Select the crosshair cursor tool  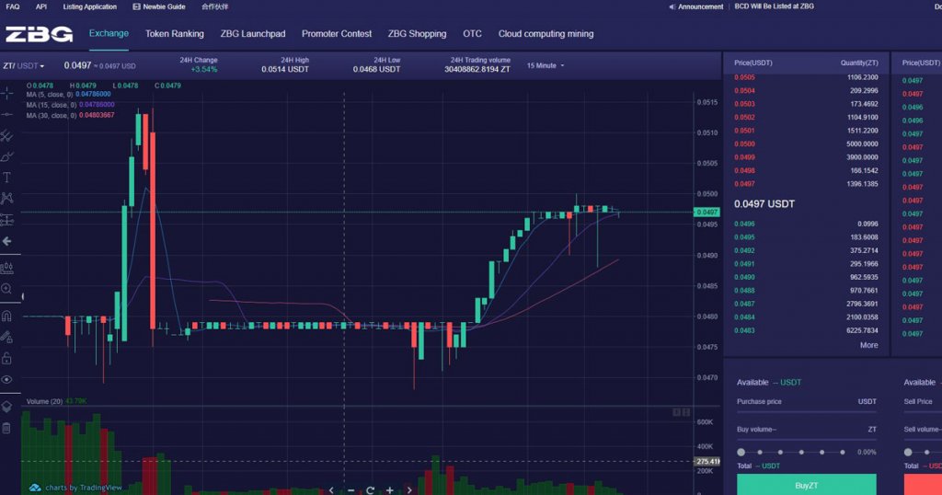pos(6,93)
